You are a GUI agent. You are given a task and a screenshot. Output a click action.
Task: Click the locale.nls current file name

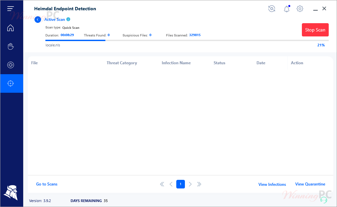tap(53, 45)
